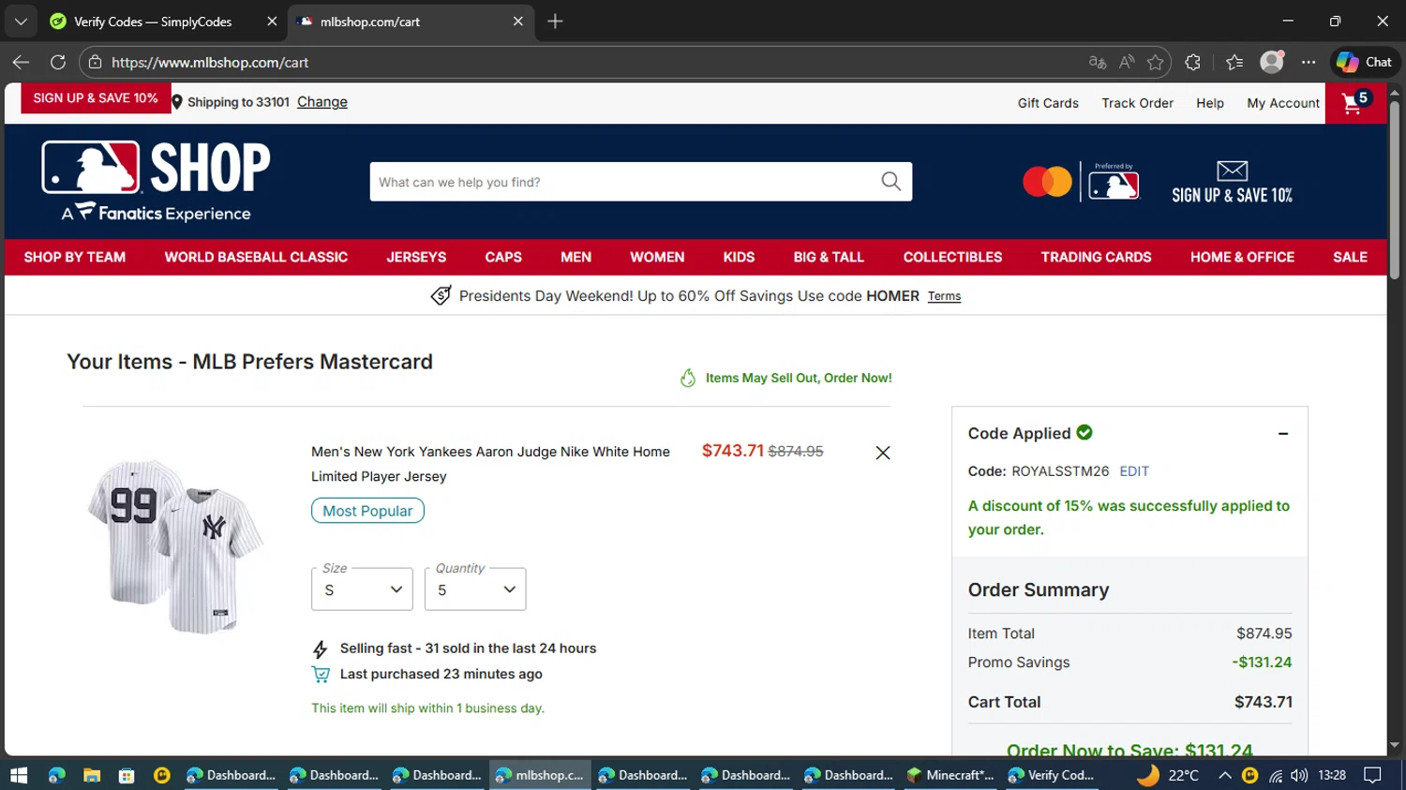Click the Yankees jersey thumbnail
Image resolution: width=1406 pixels, height=790 pixels.
pyautogui.click(x=176, y=546)
